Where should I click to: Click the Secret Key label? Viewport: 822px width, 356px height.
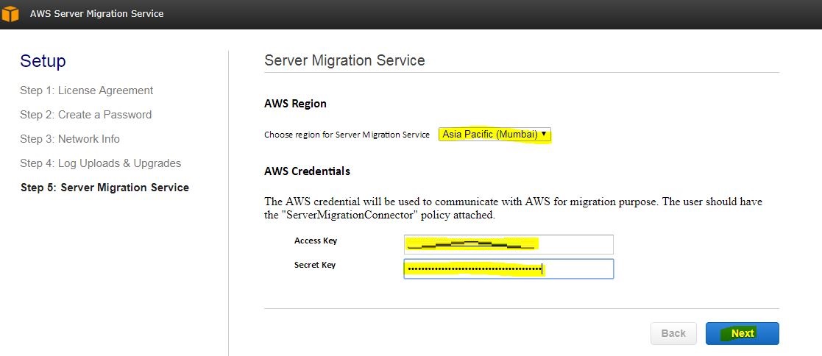[x=315, y=265]
